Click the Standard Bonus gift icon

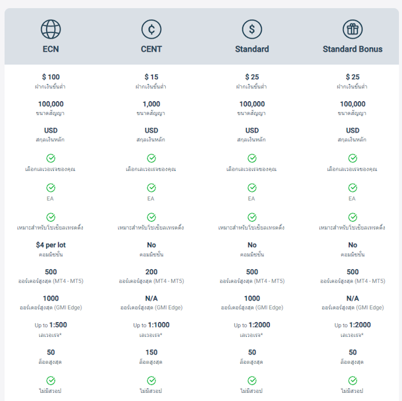pos(353,29)
